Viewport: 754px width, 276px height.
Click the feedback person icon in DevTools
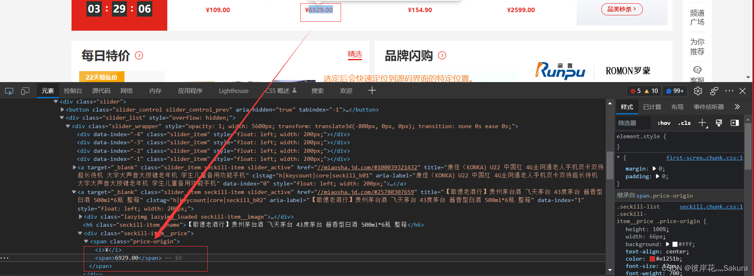point(714,91)
